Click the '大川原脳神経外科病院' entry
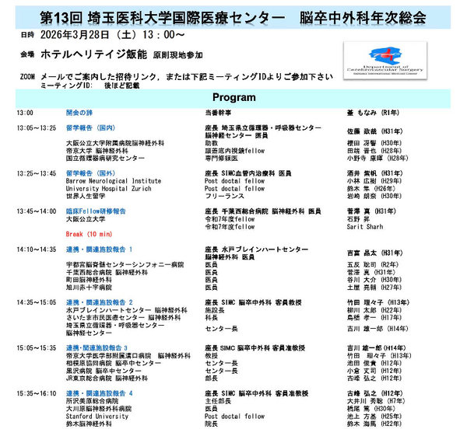Image resolution: width=467 pixels, height=429 pixels. point(99,409)
